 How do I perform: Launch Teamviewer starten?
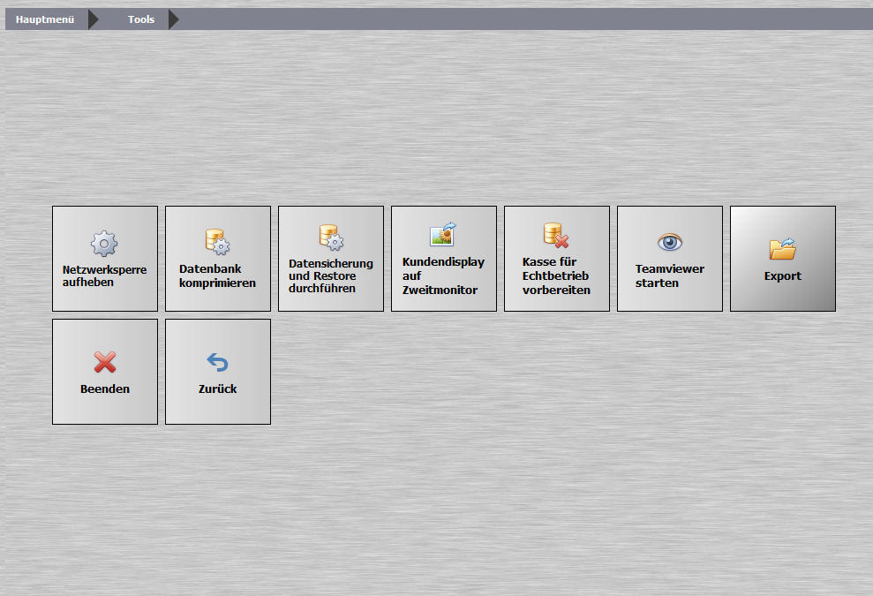[x=669, y=258]
